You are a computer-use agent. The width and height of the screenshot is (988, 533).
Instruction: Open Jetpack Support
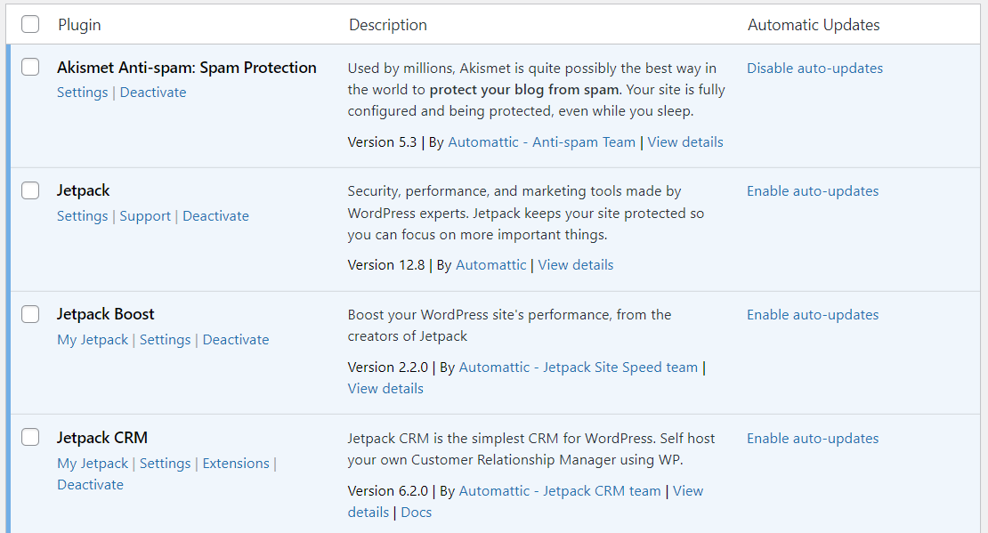click(145, 215)
